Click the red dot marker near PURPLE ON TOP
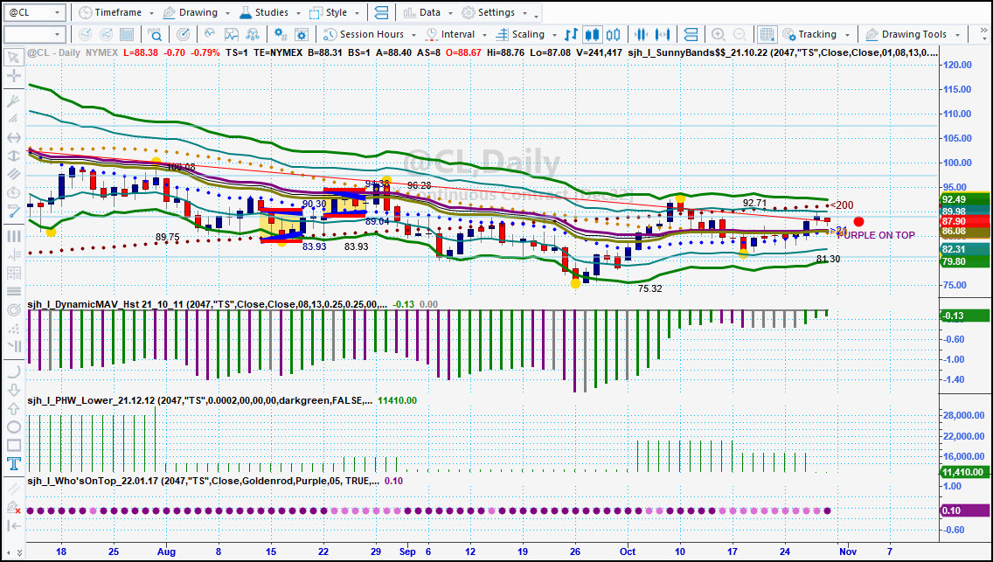The height and width of the screenshot is (562, 993). pos(858,221)
